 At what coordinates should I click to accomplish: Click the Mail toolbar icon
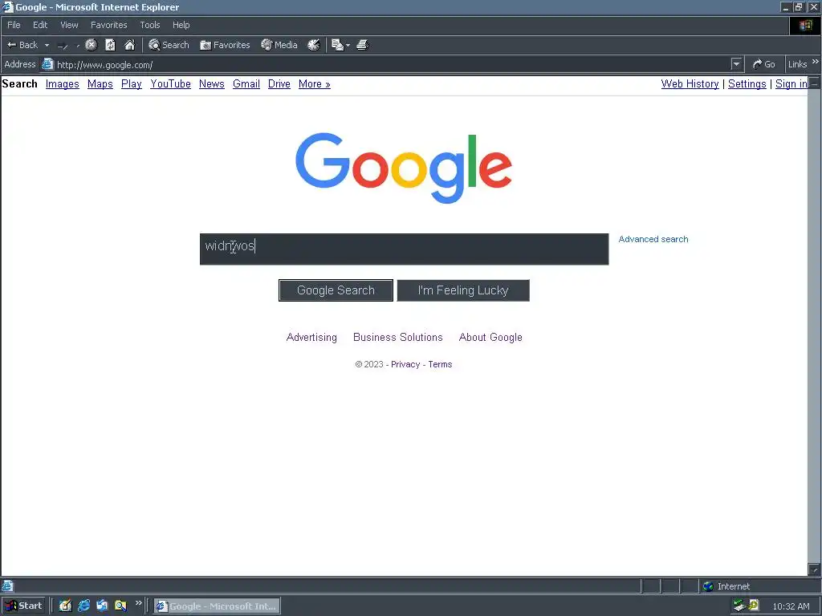338,45
